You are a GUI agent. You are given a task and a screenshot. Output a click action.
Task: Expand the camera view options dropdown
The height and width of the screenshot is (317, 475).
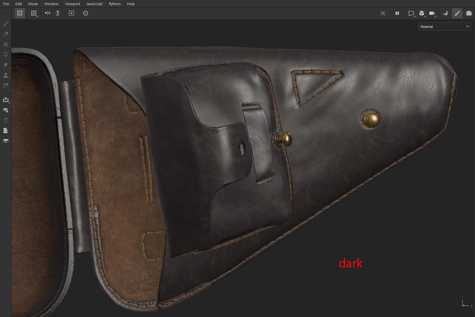(432, 13)
